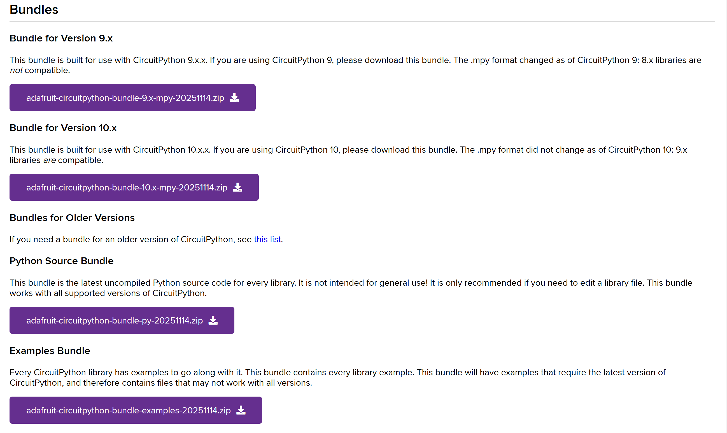Screen dimensions: 727x433
Task: Open the "this list" older bundles link
Action: (x=267, y=239)
